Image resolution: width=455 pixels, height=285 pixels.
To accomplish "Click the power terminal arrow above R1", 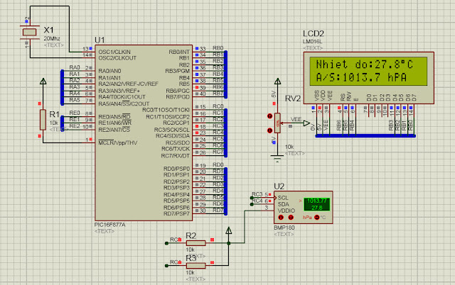I will 43,81.
